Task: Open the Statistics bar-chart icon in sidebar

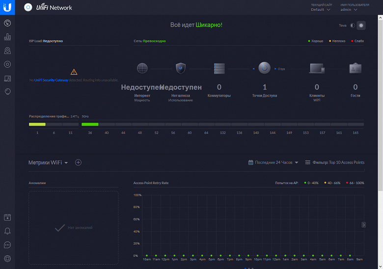Action: 7,37
